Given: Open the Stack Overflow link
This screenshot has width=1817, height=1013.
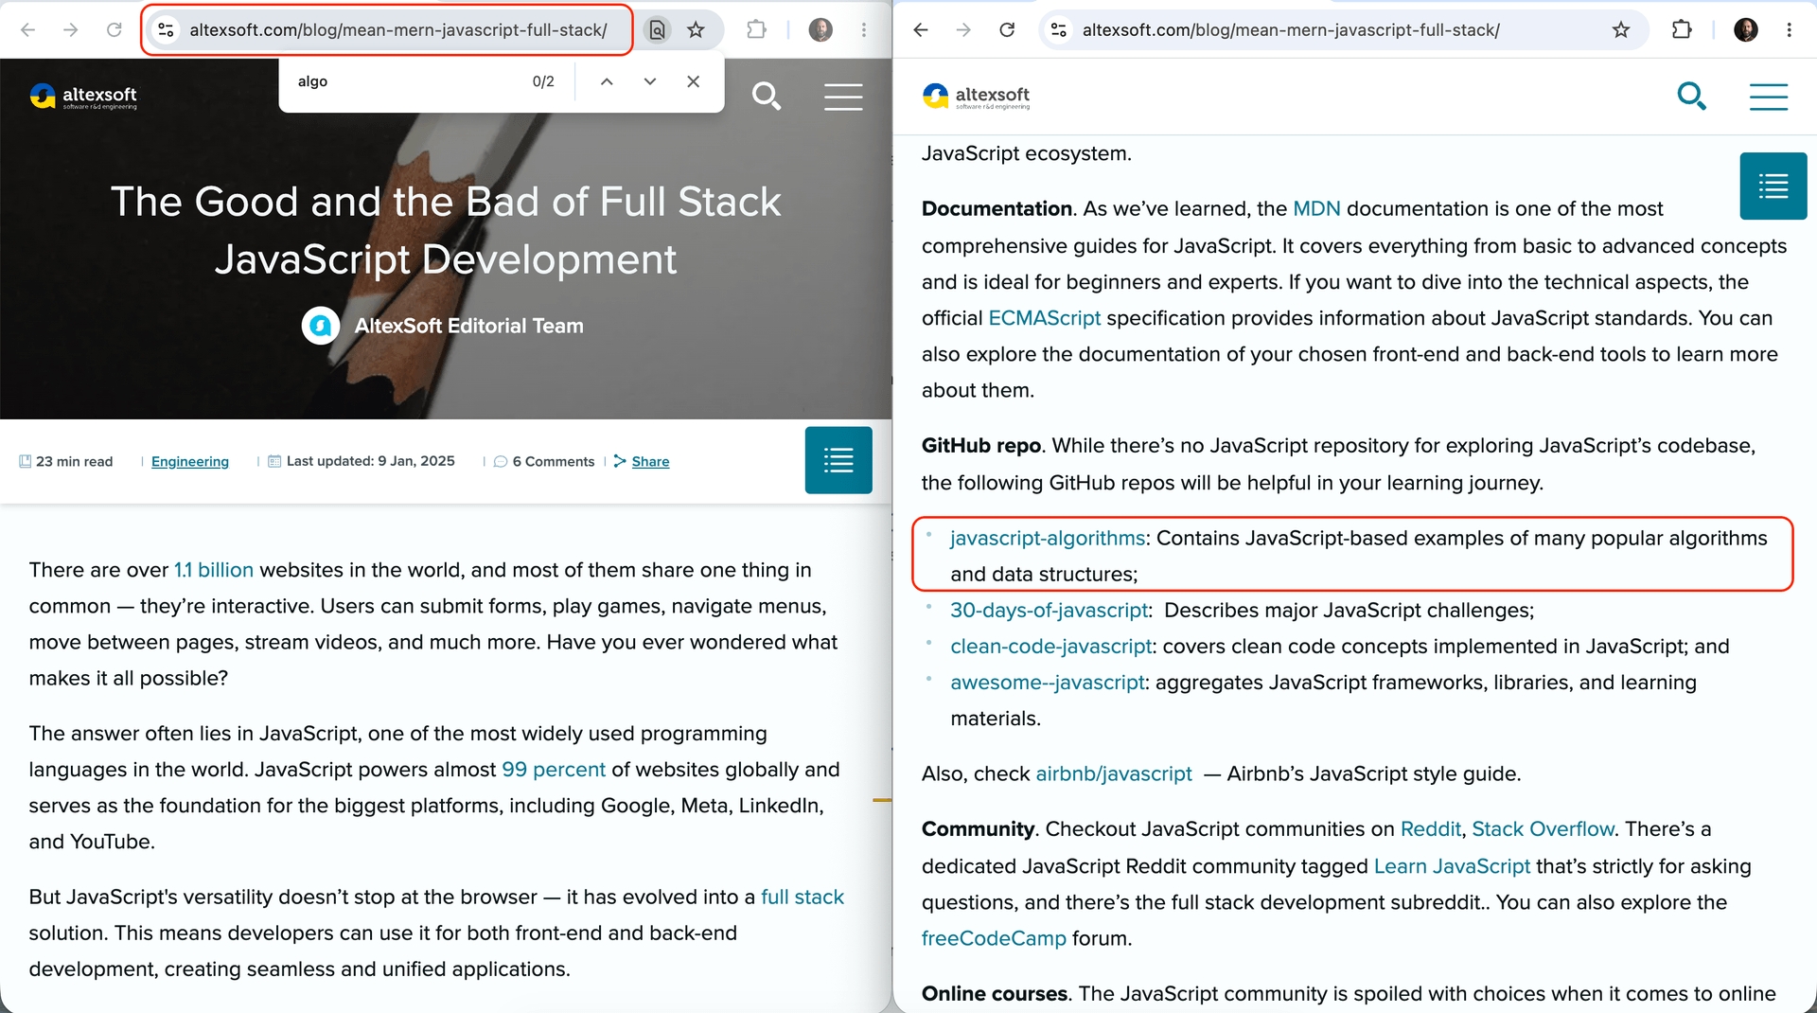Looking at the screenshot, I should pos(1543,829).
